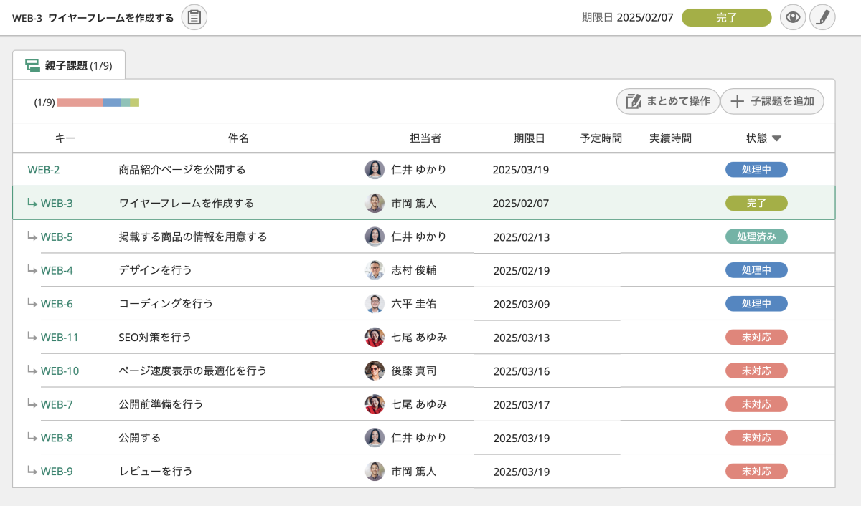The height and width of the screenshot is (506, 861).
Task: Click 処理済み status badge for WEB-5
Action: (x=756, y=237)
